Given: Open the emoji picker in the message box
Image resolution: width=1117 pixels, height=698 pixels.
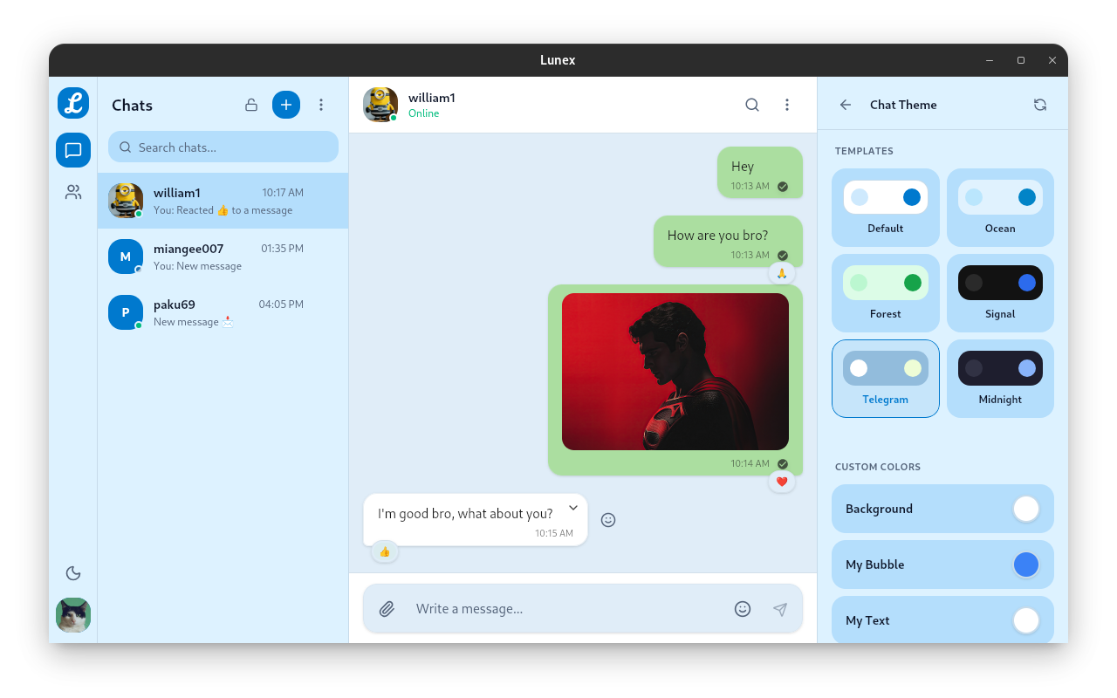Looking at the screenshot, I should (743, 608).
